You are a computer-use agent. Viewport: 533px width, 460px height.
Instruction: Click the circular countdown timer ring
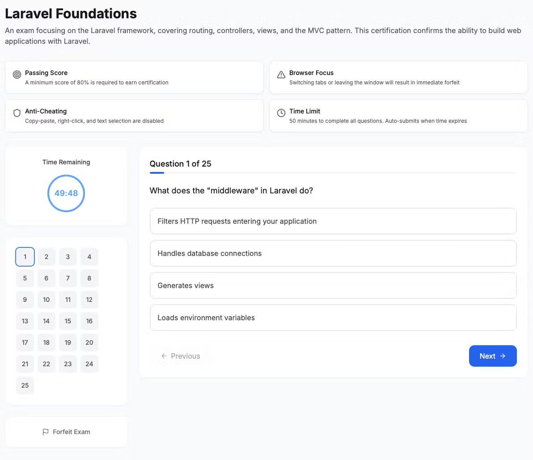click(x=66, y=193)
